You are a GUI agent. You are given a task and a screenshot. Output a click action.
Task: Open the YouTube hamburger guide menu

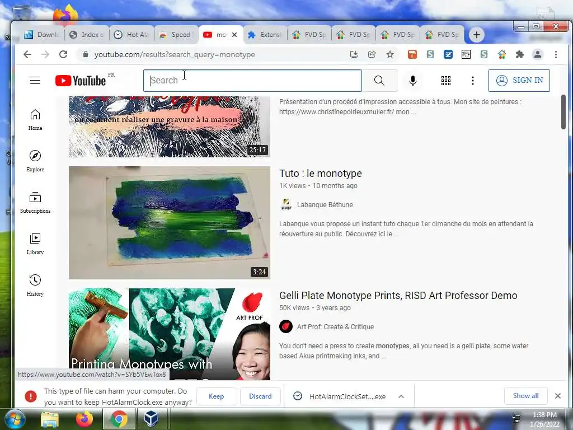point(35,81)
